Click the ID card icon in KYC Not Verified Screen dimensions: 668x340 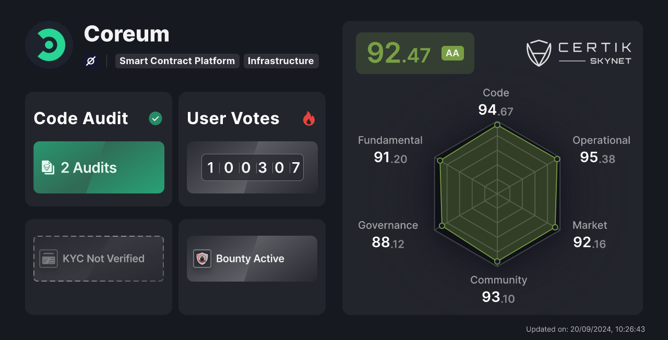coord(49,258)
